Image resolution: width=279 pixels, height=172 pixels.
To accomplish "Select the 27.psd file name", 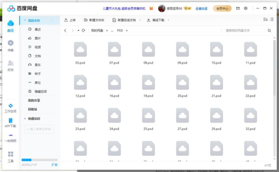I will tap(182, 129).
